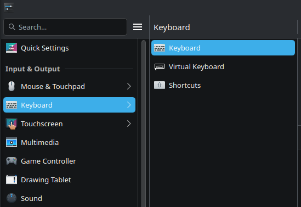Open Drawing Tablet settings
301x207 pixels.
tap(69, 180)
